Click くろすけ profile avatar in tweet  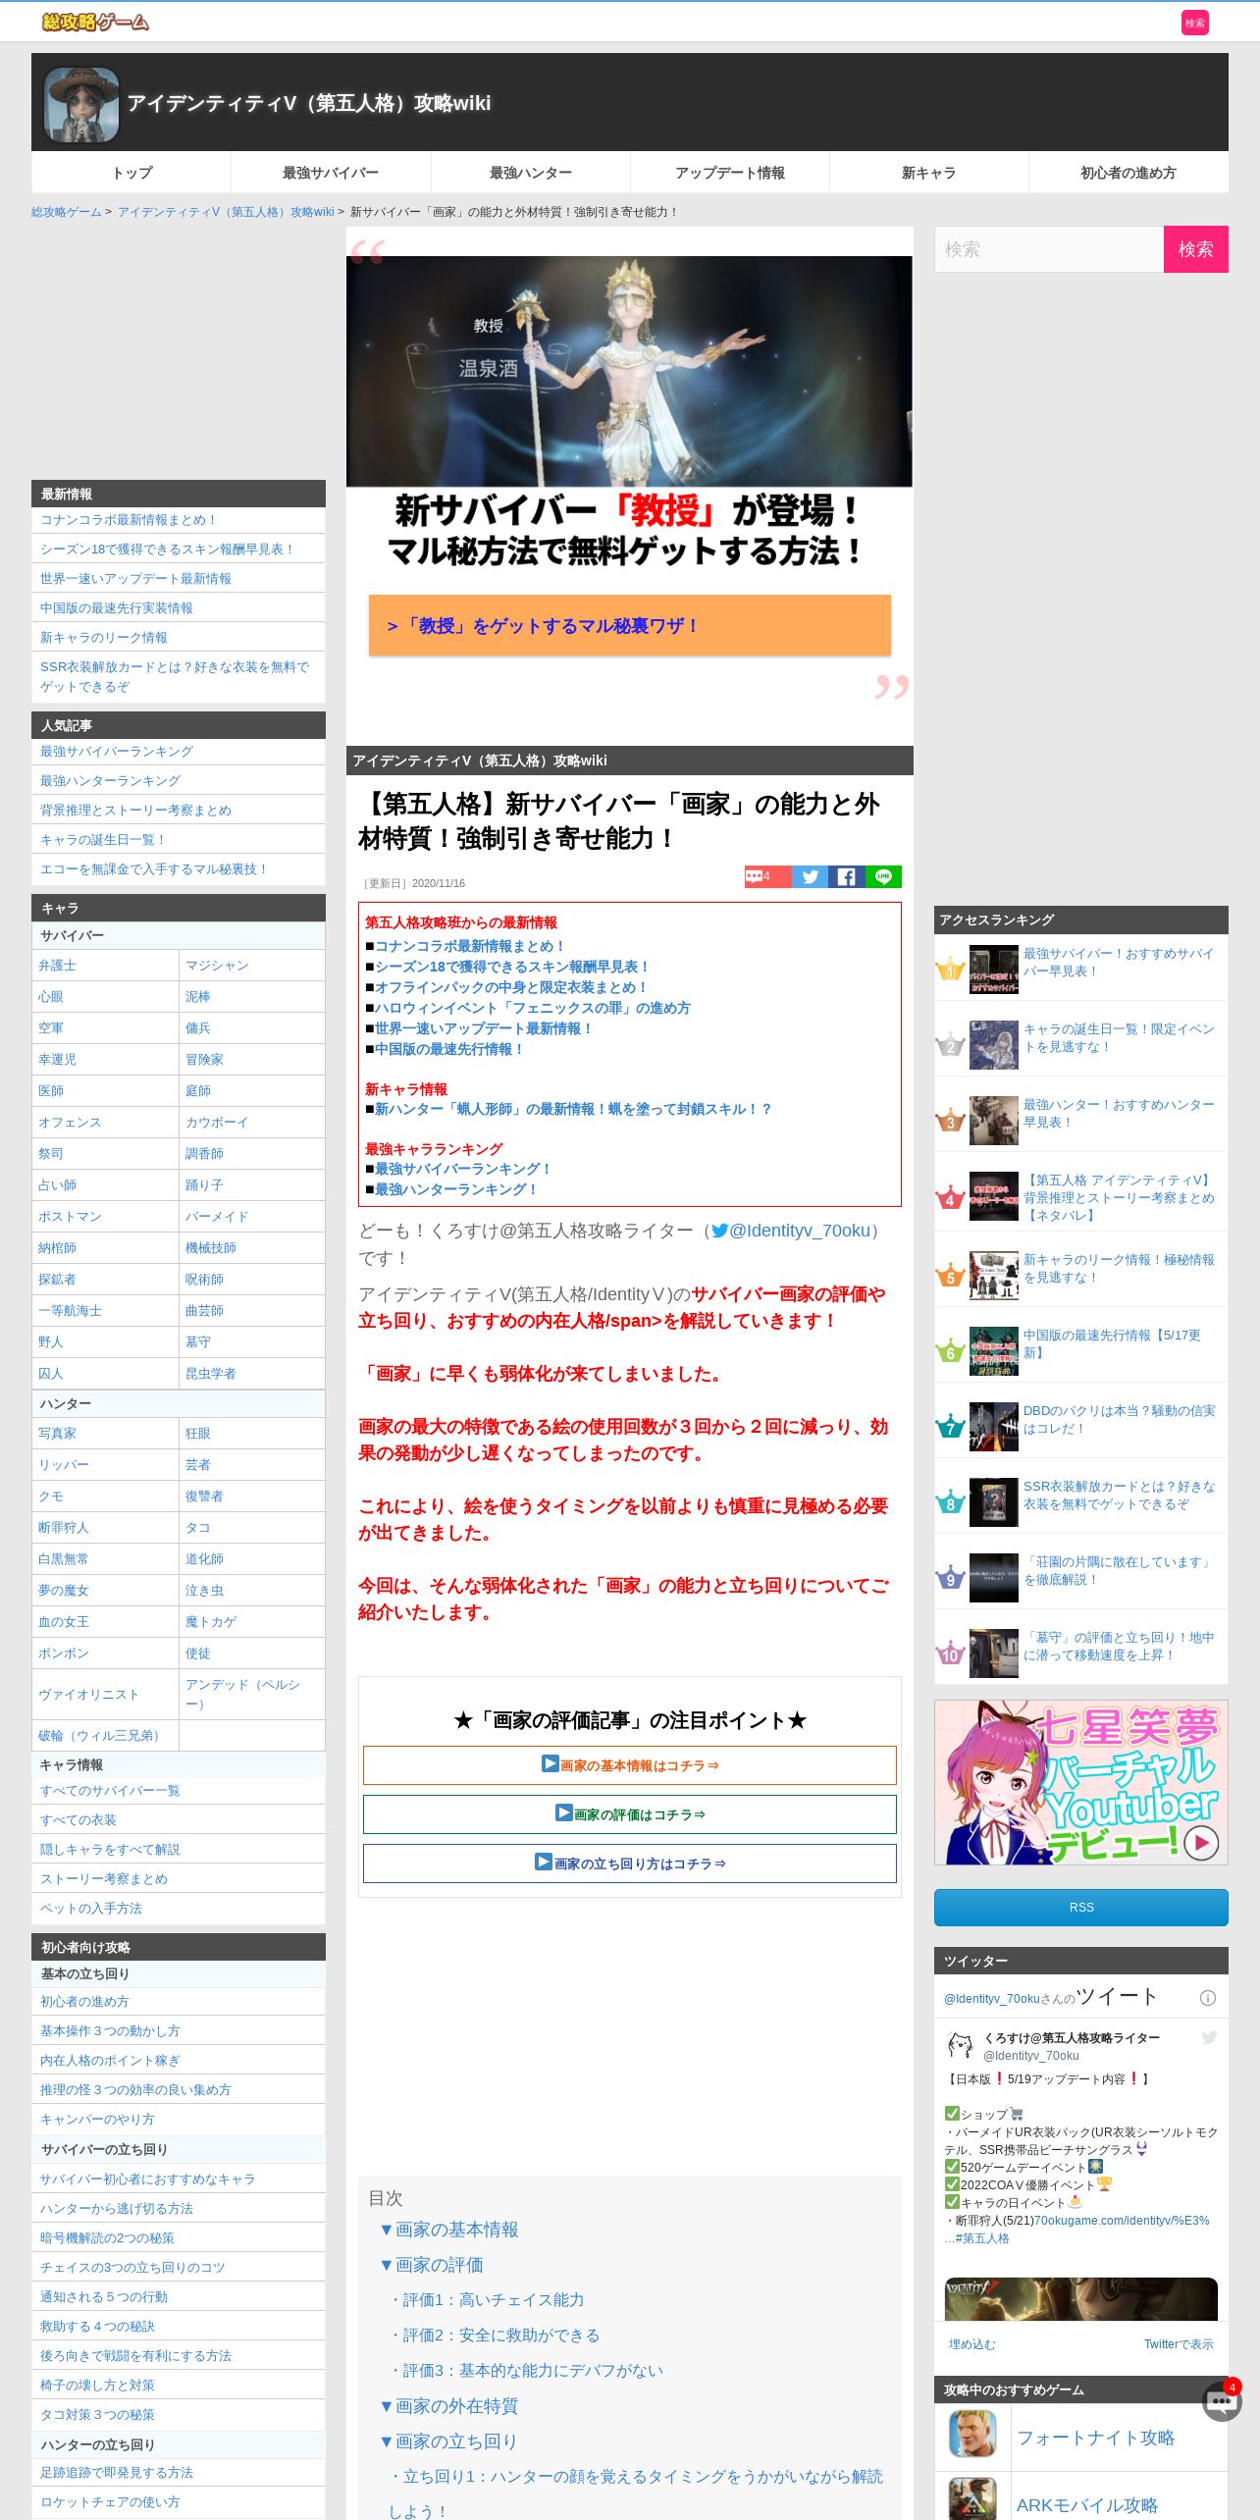960,2046
